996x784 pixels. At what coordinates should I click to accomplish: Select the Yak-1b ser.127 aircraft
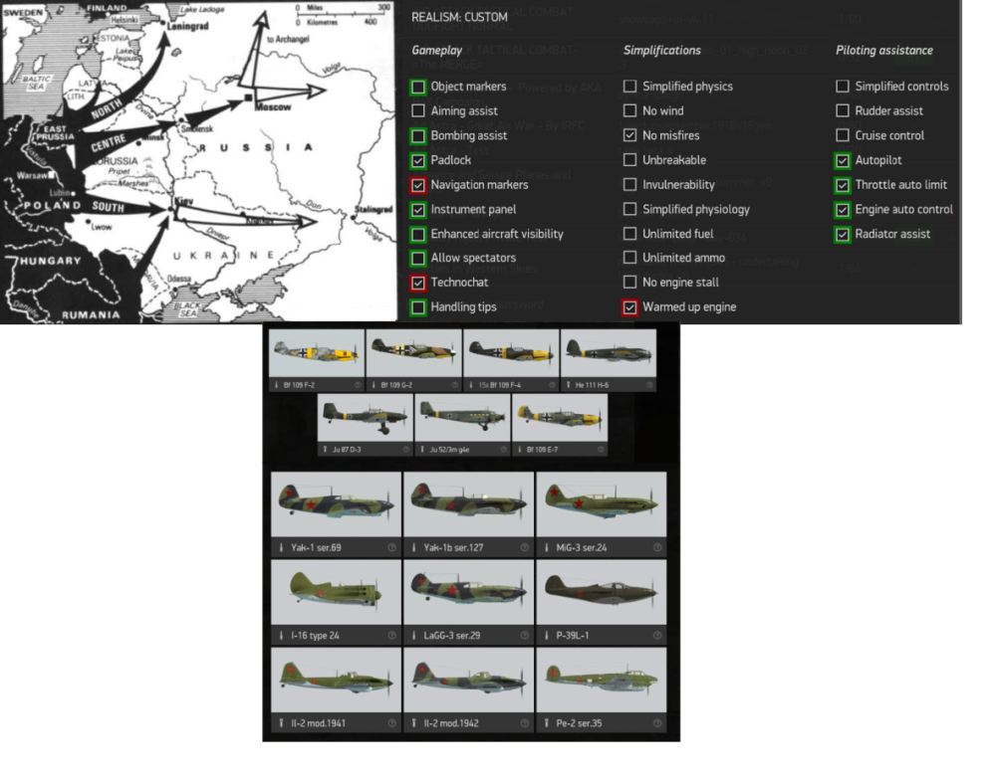tap(468, 507)
